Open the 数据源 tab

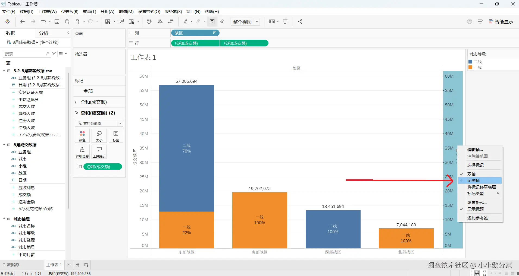point(11,265)
